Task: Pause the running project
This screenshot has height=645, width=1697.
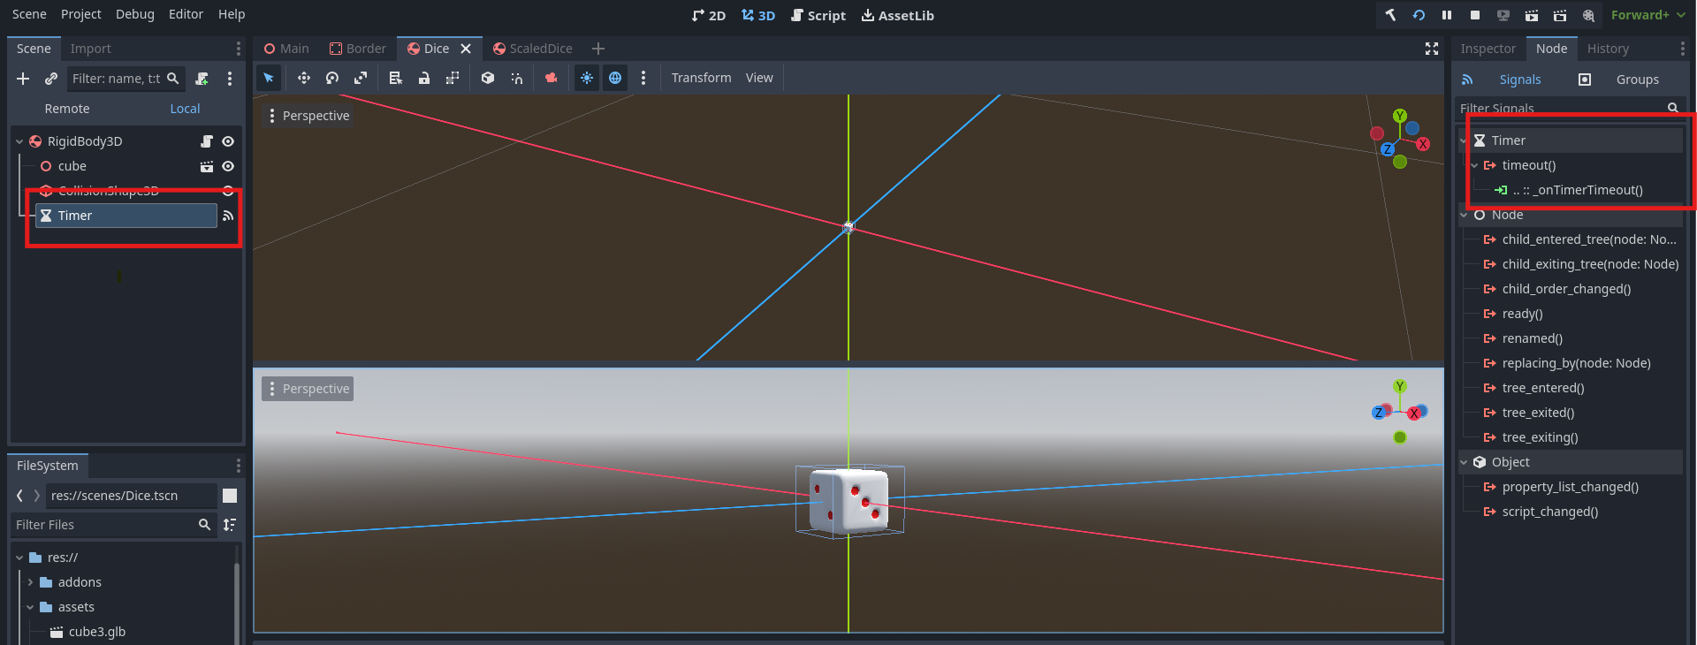Action: 1447,15
